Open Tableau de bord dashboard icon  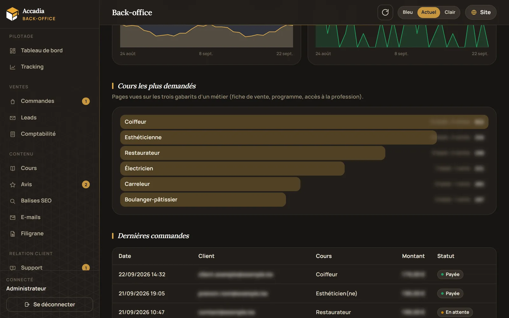click(x=13, y=51)
